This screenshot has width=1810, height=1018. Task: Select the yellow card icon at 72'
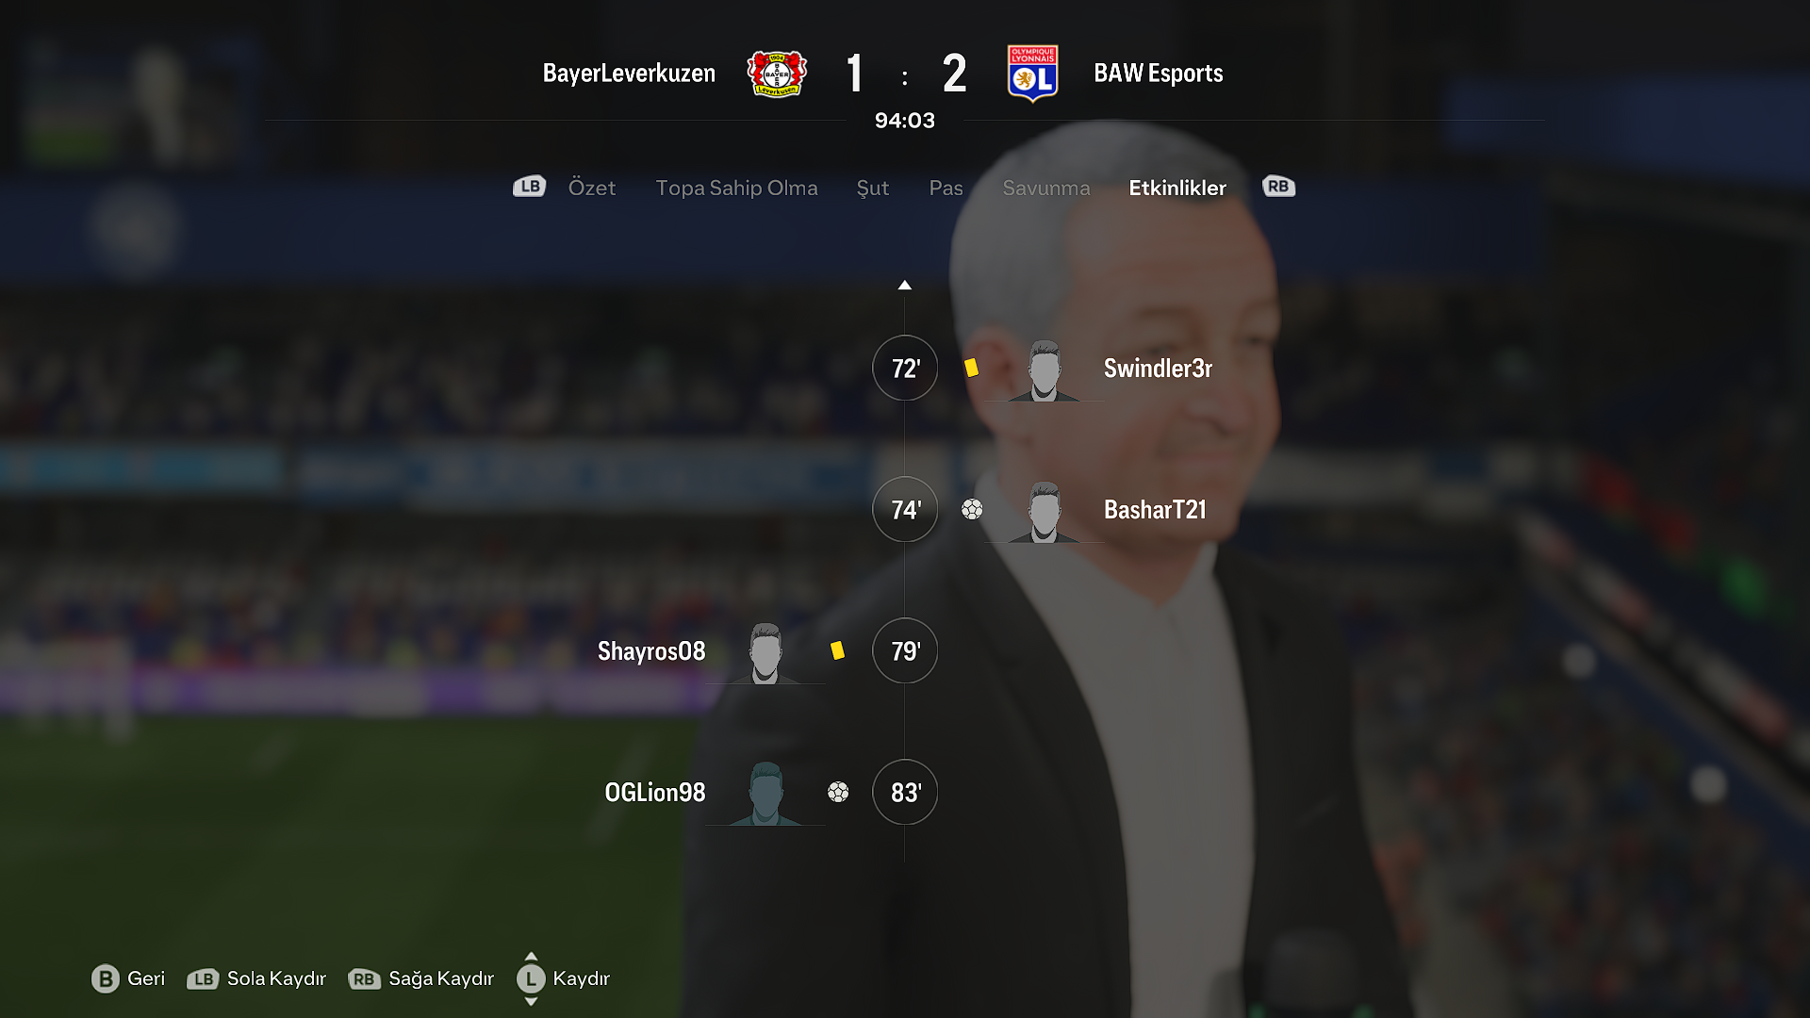pyautogui.click(x=971, y=368)
